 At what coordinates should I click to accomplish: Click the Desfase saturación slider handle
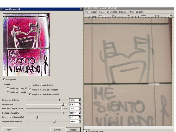[63, 113]
